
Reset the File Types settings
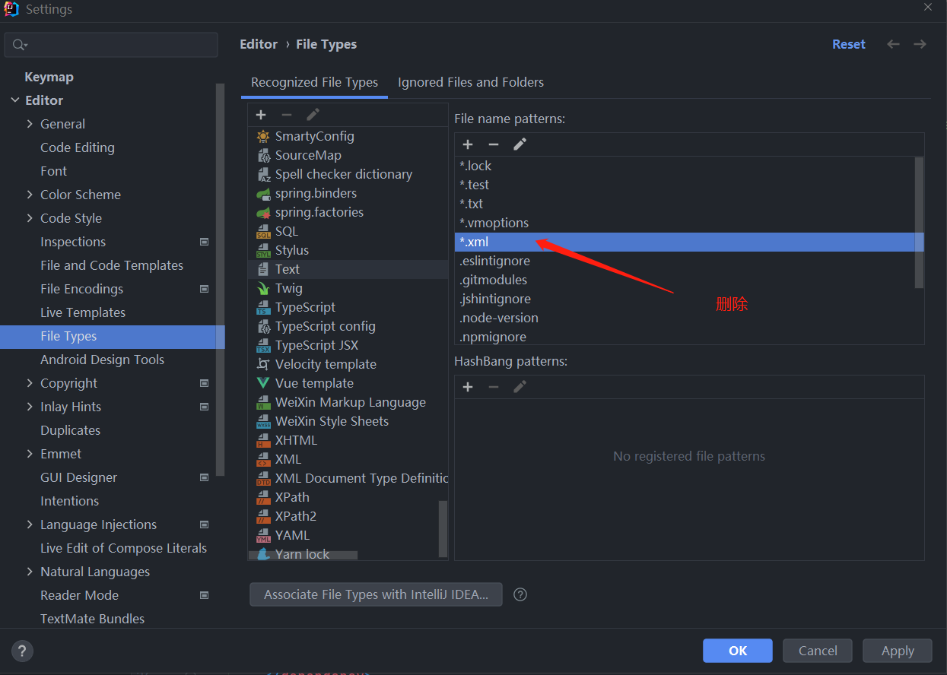tap(849, 44)
